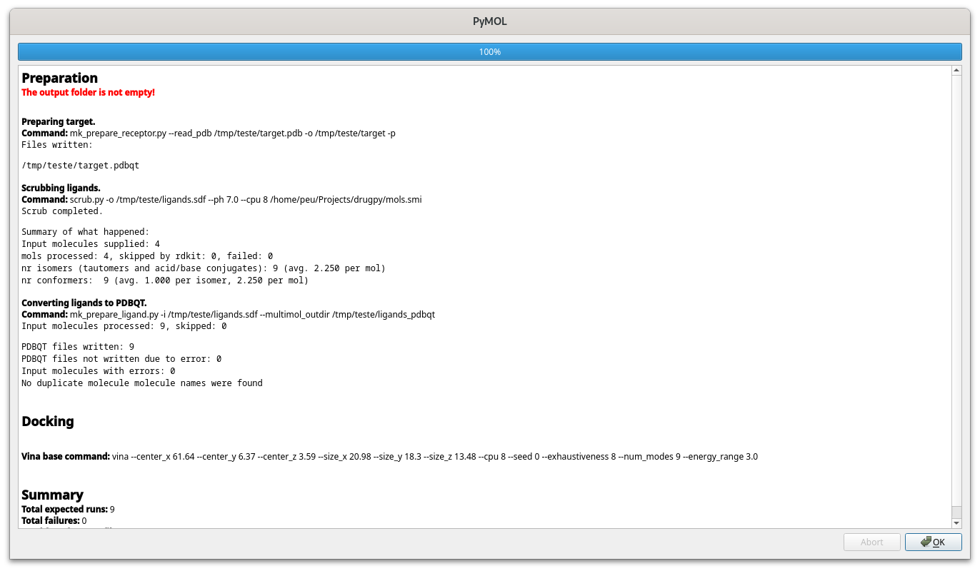The height and width of the screenshot is (571, 980).
Task: Click the mk_prepare_ligand.py command line
Action: pos(228,314)
